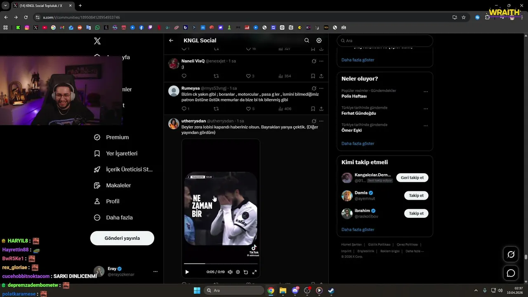Image resolution: width=528 pixels, height=297 pixels.
Task: Open more options on Rumeysa's post
Action: click(x=321, y=88)
